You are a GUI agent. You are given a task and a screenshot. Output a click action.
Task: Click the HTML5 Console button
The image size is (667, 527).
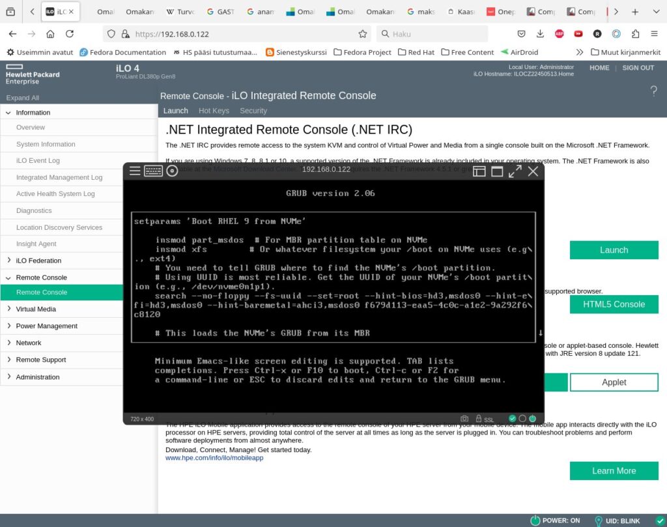(x=614, y=305)
